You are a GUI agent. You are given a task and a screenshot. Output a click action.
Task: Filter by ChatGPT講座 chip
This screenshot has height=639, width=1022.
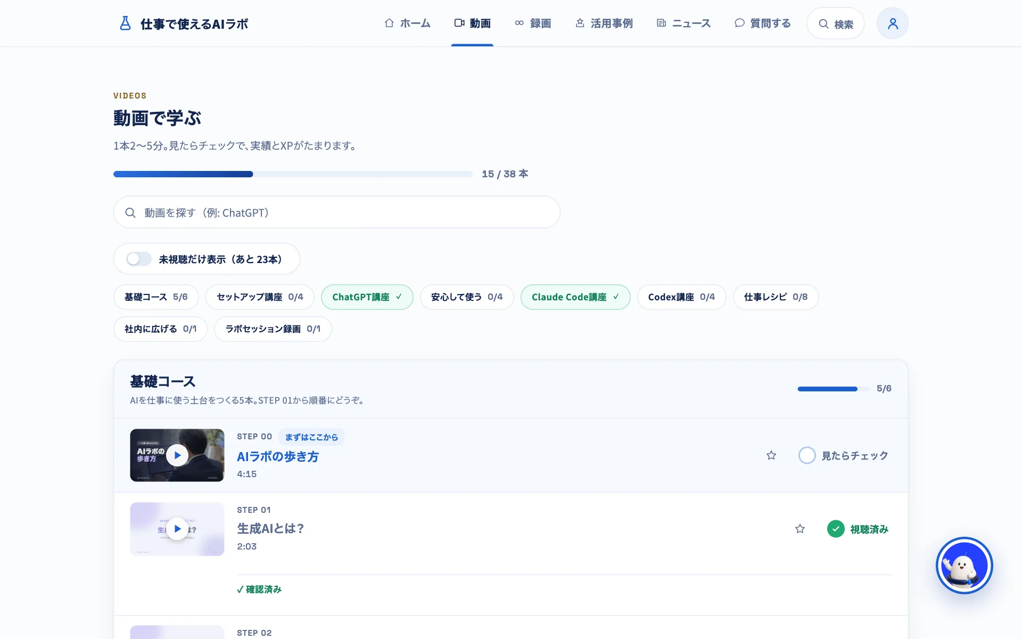367,297
